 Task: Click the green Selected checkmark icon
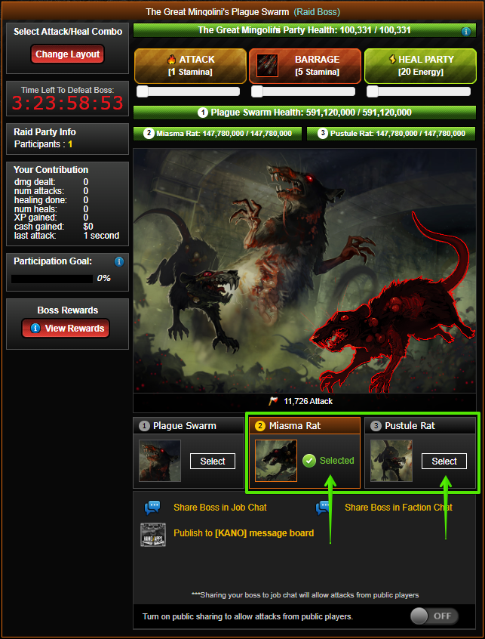[x=309, y=461]
